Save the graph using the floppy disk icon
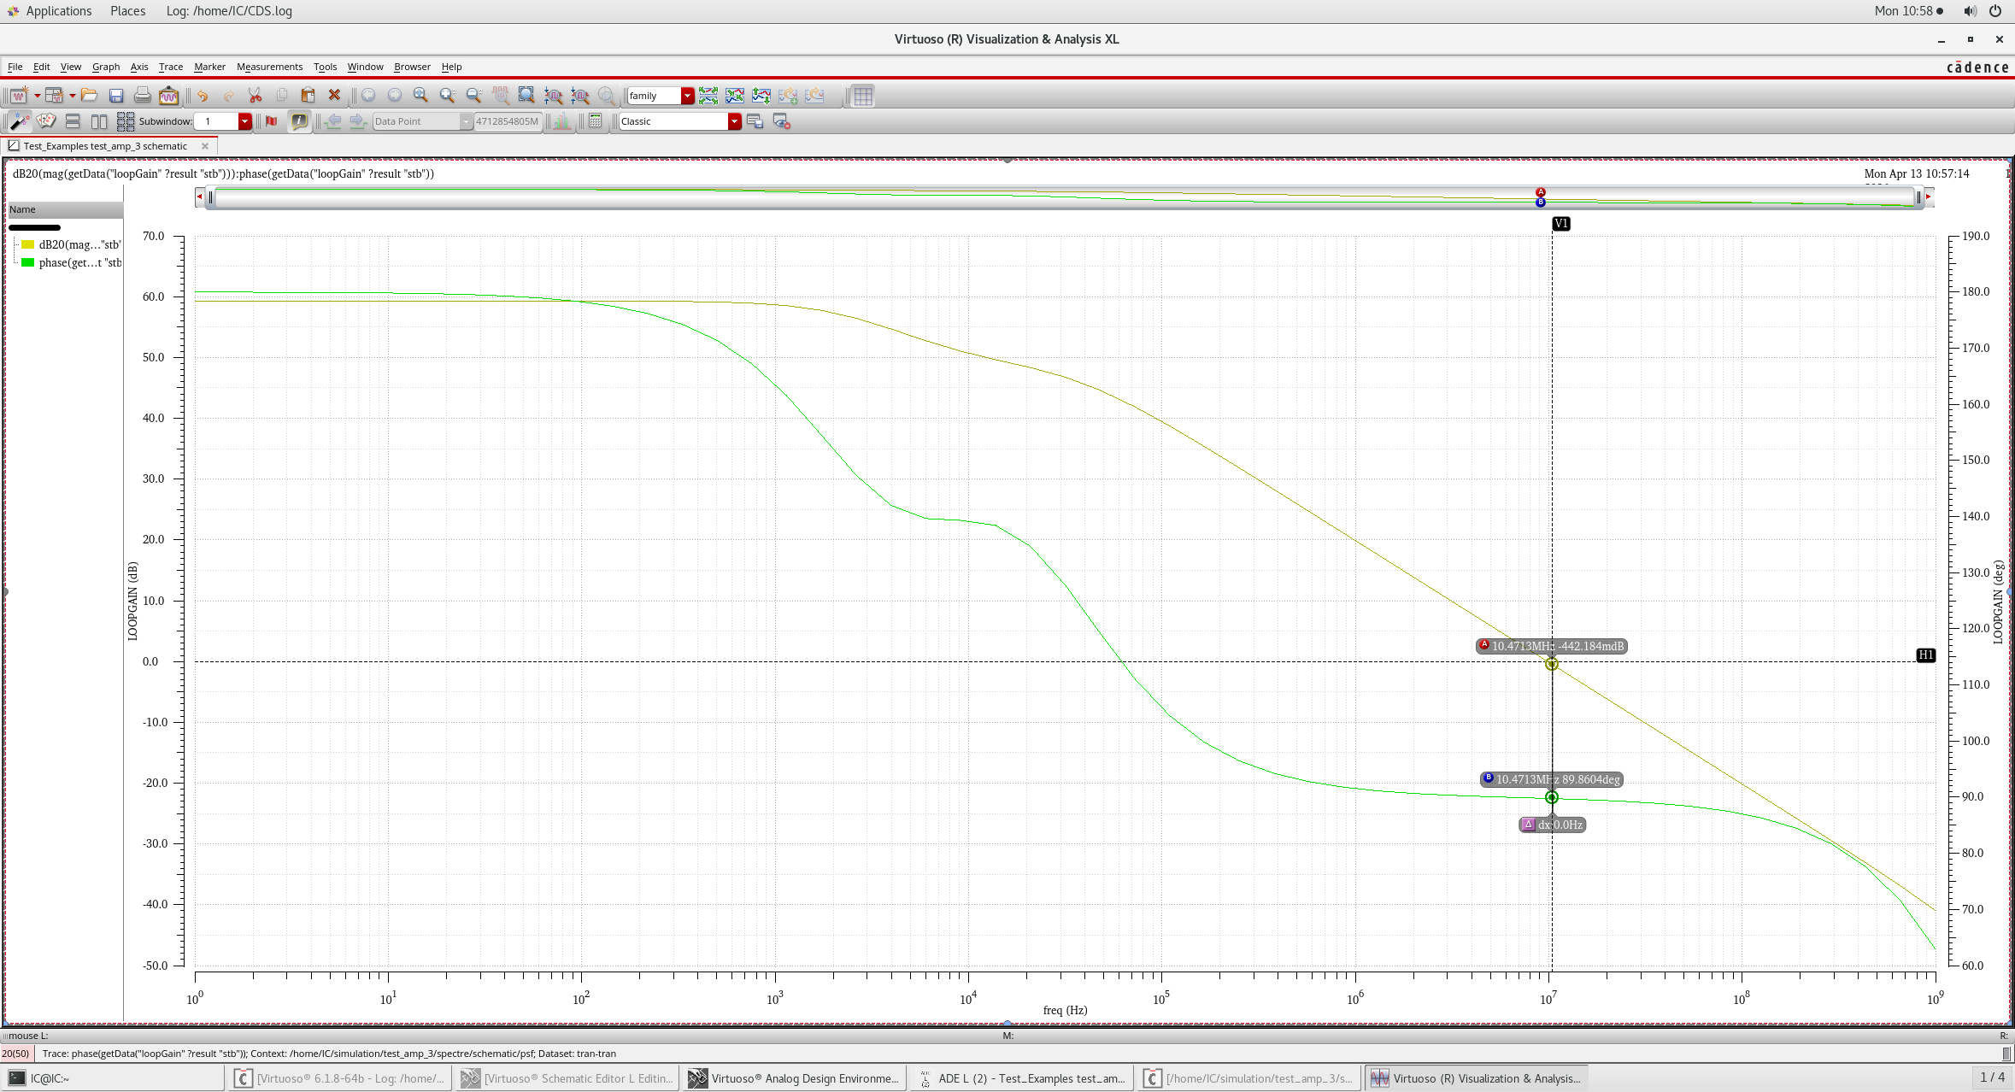 (x=116, y=96)
